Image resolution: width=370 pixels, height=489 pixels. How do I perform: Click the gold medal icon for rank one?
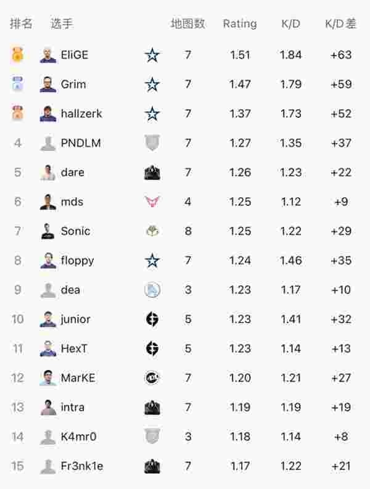(17, 55)
